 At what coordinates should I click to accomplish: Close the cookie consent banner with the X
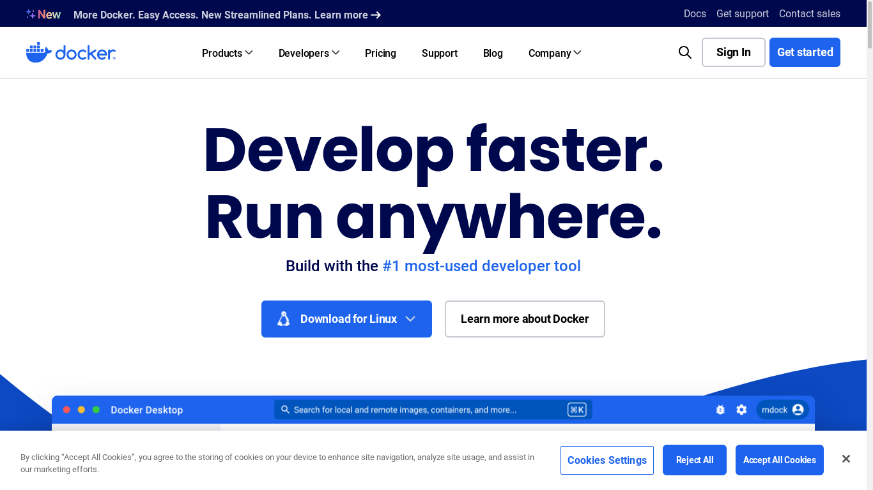point(846,459)
